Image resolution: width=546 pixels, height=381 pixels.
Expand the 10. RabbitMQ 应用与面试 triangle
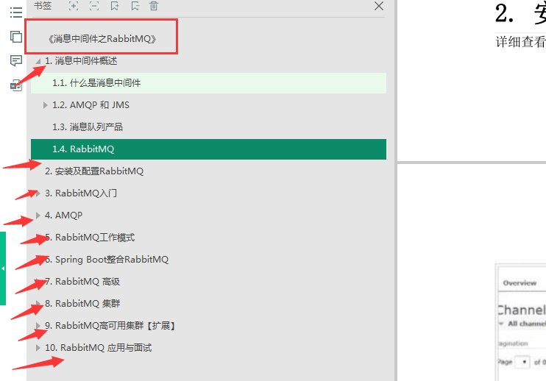click(38, 348)
